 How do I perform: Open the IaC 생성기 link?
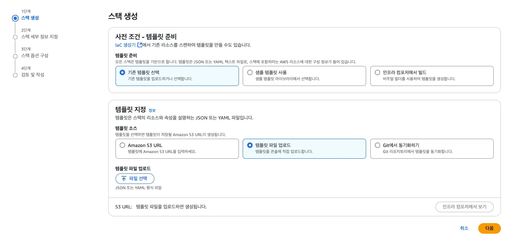[x=125, y=45]
